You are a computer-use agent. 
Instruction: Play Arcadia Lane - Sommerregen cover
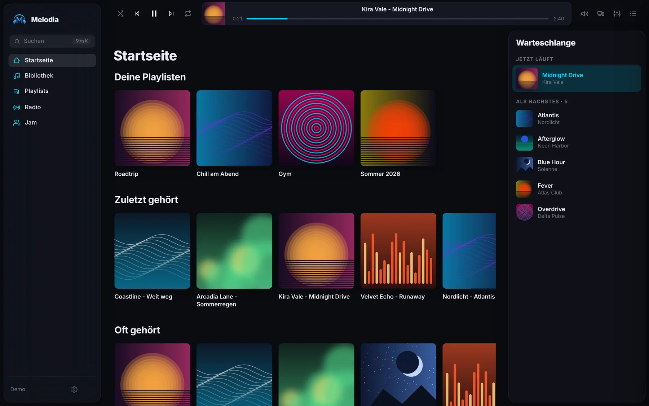click(x=234, y=251)
